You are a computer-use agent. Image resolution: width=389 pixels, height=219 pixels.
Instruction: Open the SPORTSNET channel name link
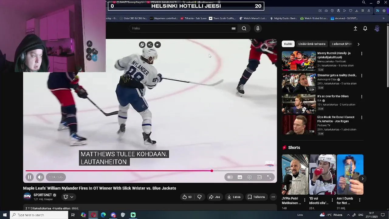[43, 195]
